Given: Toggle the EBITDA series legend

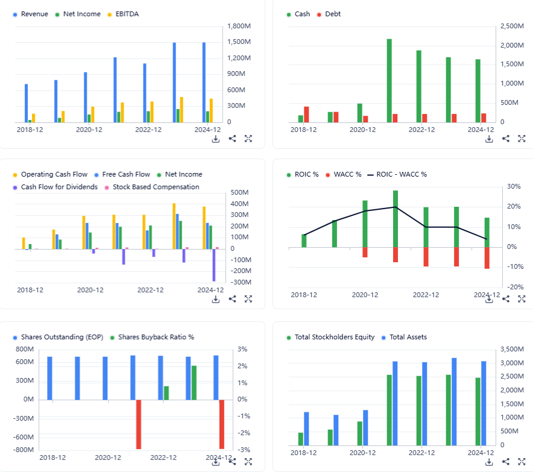Looking at the screenshot, I should coord(123,14).
